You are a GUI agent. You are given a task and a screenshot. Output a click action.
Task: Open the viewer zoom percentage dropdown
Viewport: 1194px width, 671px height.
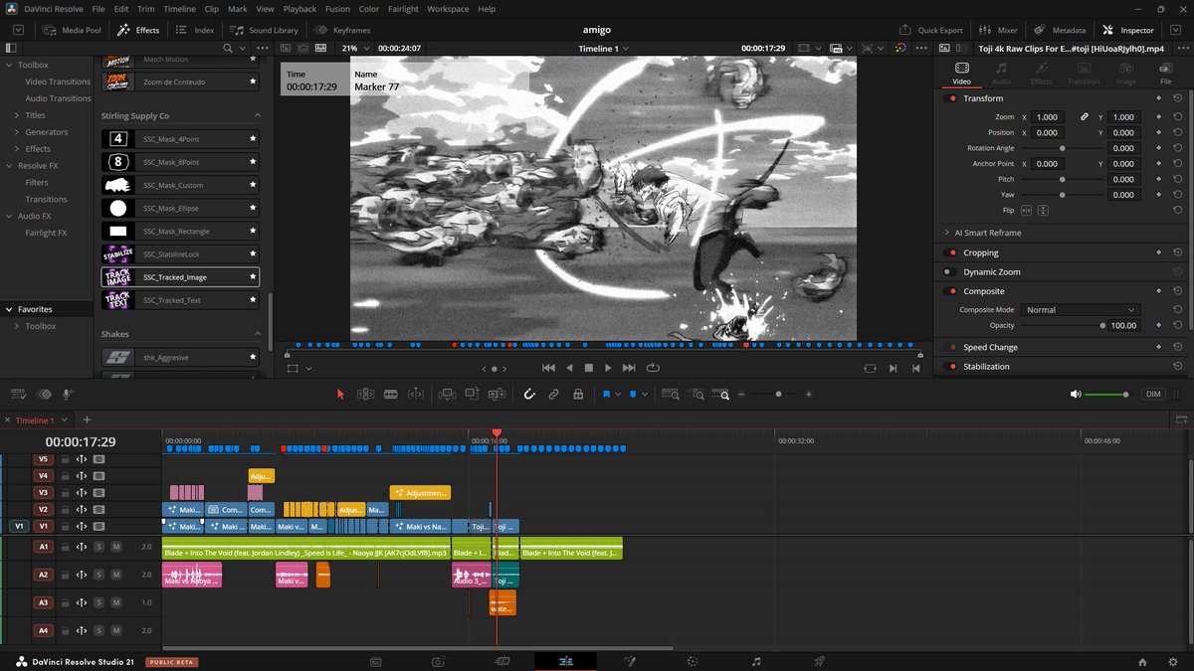(355, 48)
